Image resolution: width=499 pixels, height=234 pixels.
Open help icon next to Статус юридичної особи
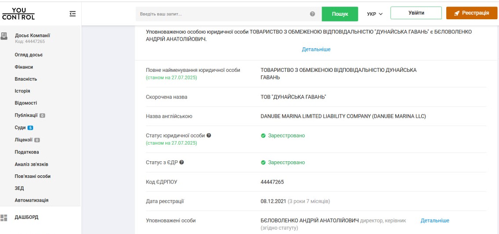(209, 135)
